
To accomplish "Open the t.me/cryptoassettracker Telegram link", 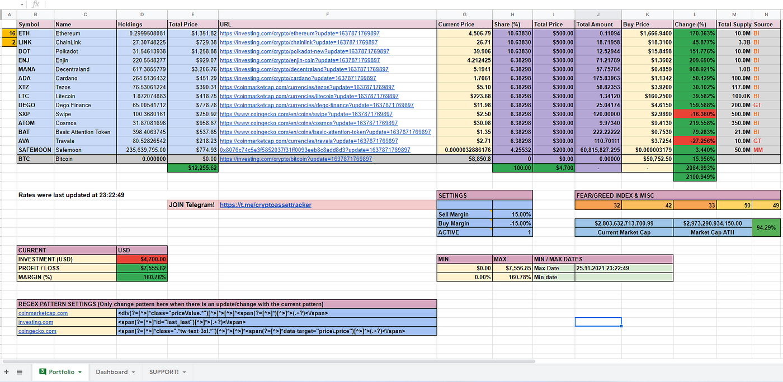I will coord(266,205).
